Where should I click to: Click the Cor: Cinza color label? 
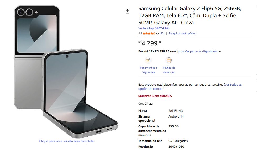pos(145,104)
